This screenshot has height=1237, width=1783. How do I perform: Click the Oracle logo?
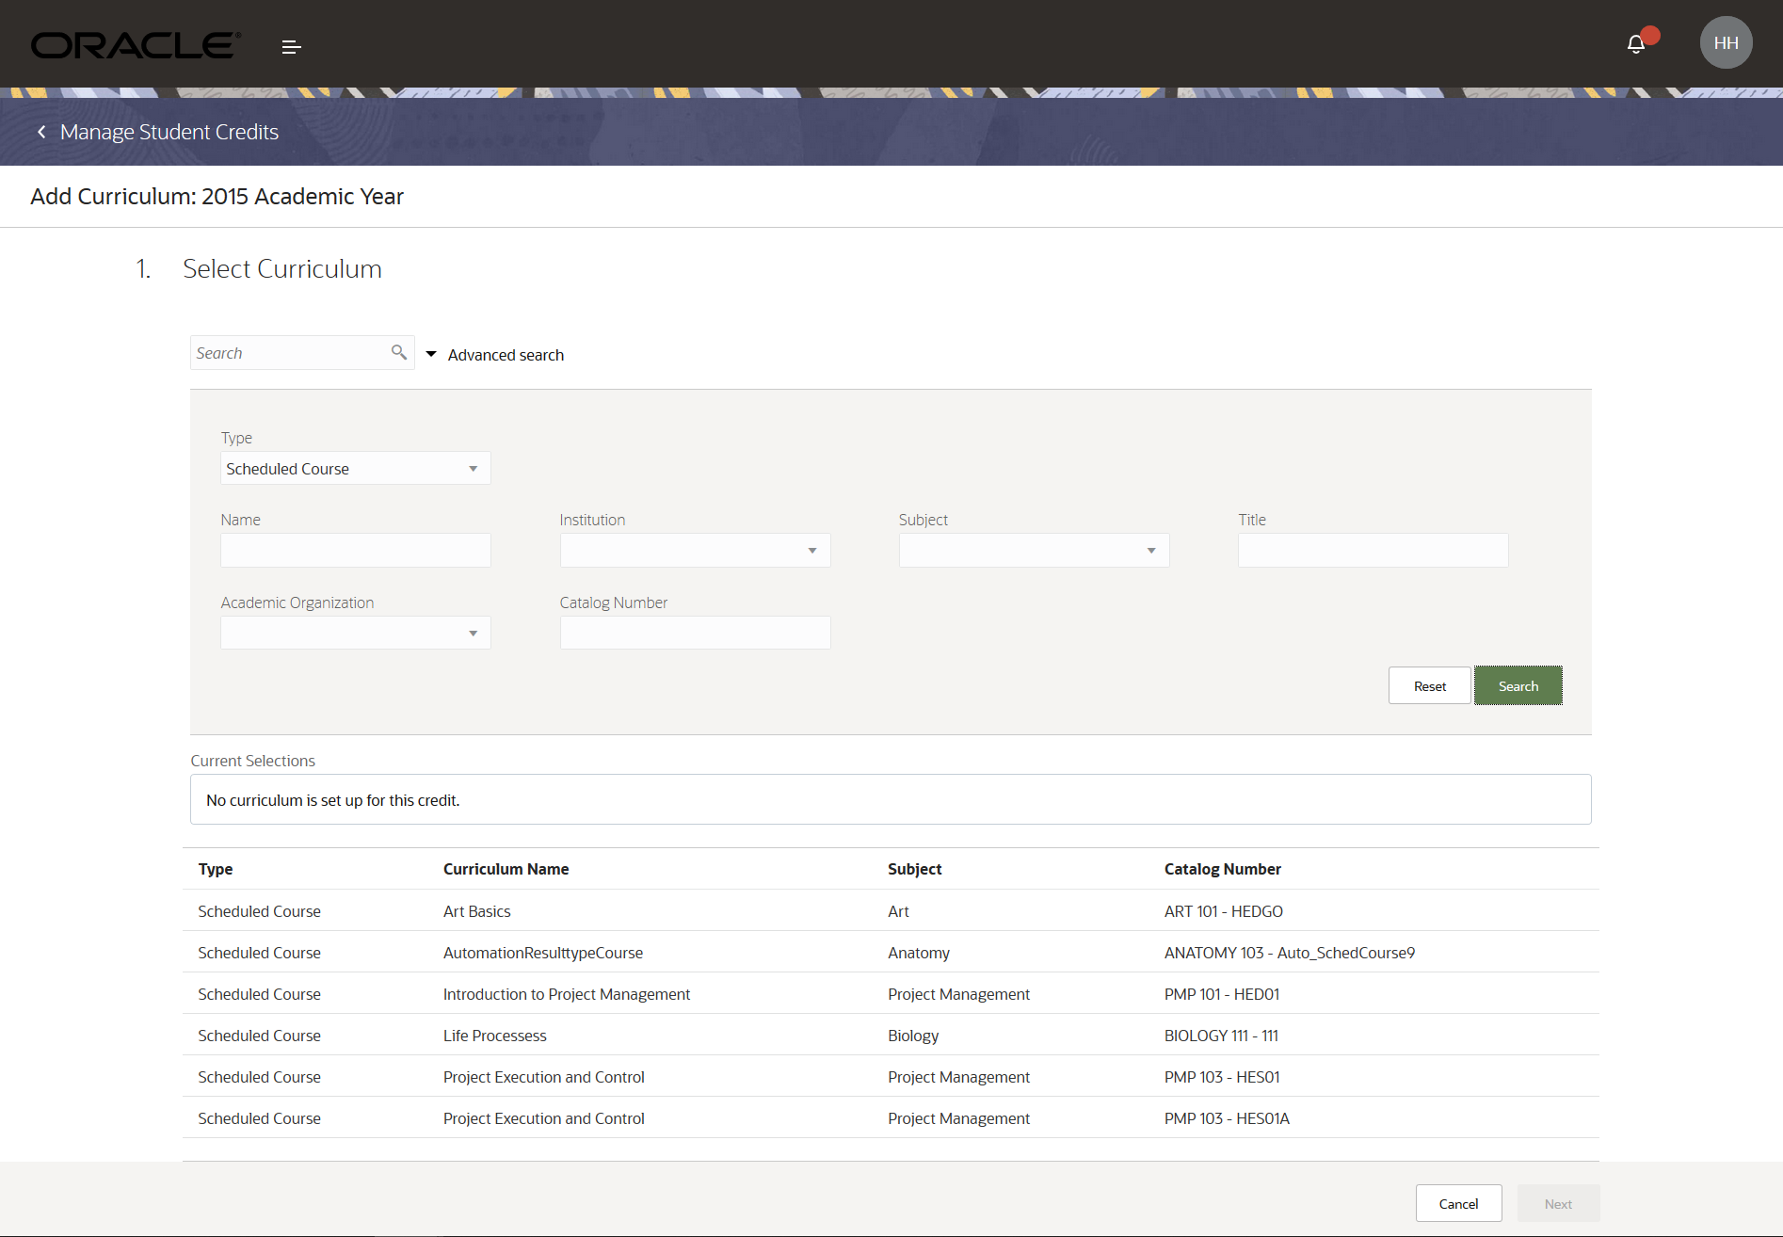tap(136, 45)
